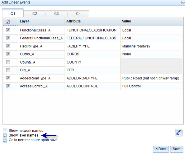
Task: Uncheck the FunctionalClass_A layer checkbox
Action: coord(8,30)
